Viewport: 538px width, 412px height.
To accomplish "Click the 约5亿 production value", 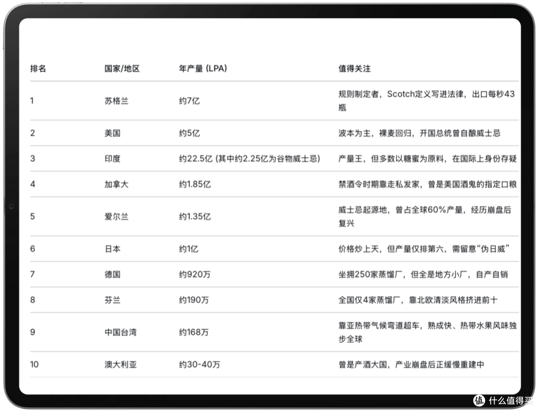I will (x=189, y=133).
